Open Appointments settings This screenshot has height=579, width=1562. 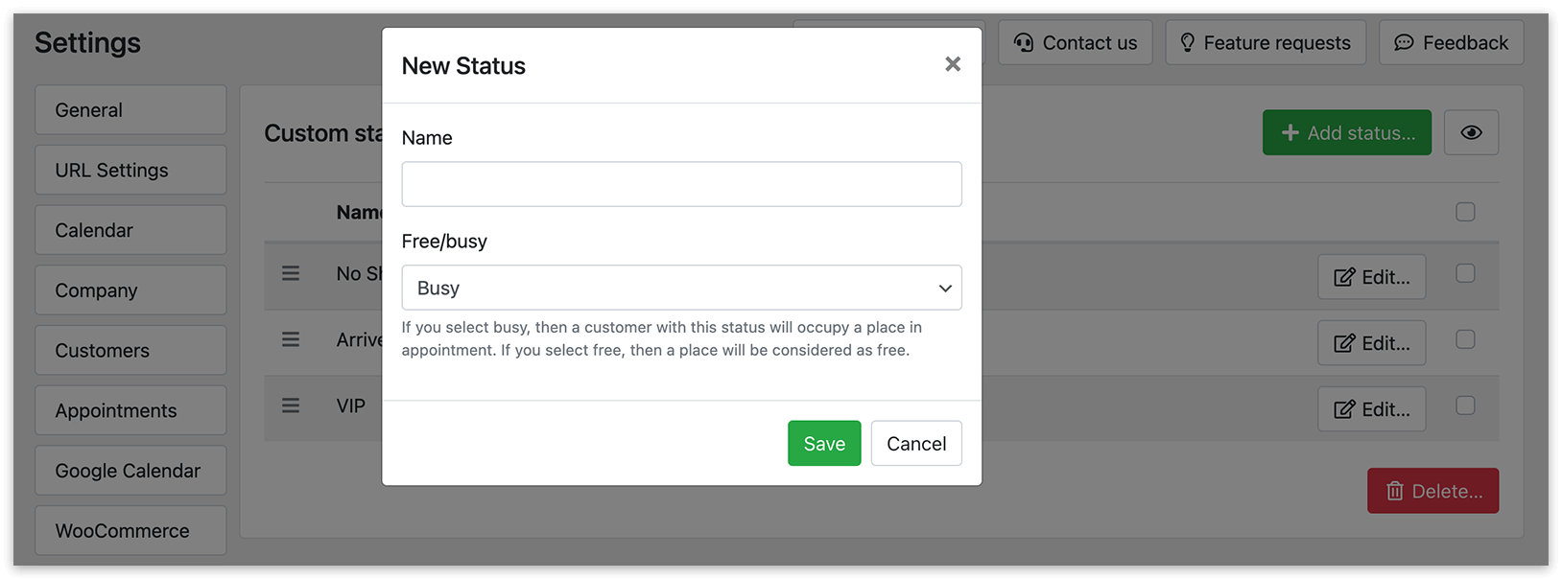tap(130, 410)
